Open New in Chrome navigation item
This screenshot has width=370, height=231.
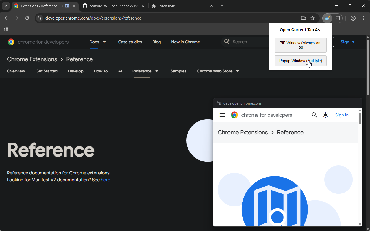pos(186,42)
